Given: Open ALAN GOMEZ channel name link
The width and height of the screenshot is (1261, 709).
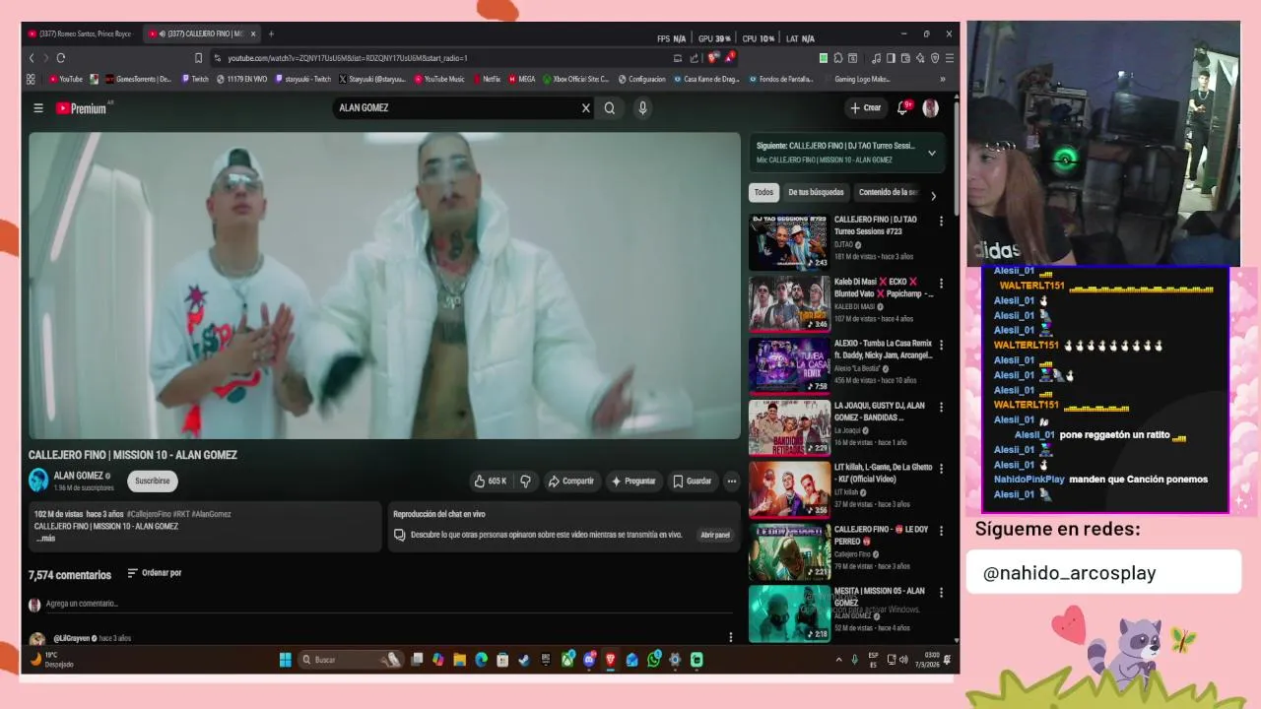Looking at the screenshot, I should (78, 476).
